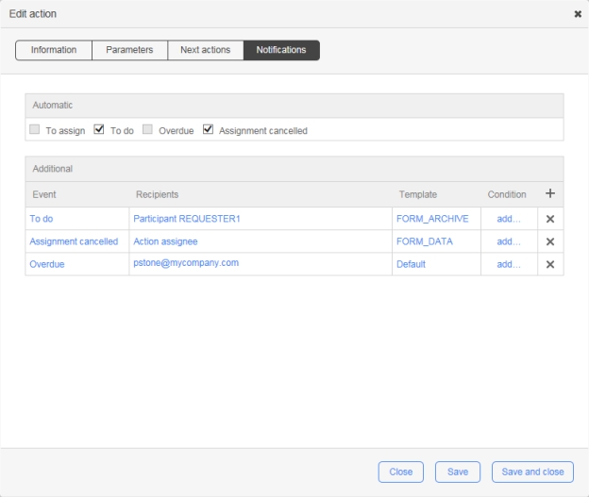
Task: Delete the To do notification row
Action: pyautogui.click(x=550, y=219)
